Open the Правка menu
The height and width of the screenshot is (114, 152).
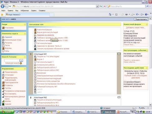pos(10,11)
